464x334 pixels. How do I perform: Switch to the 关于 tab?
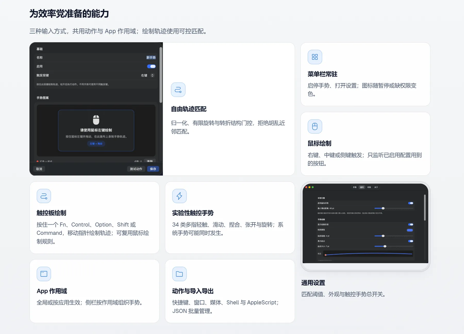tap(376, 187)
